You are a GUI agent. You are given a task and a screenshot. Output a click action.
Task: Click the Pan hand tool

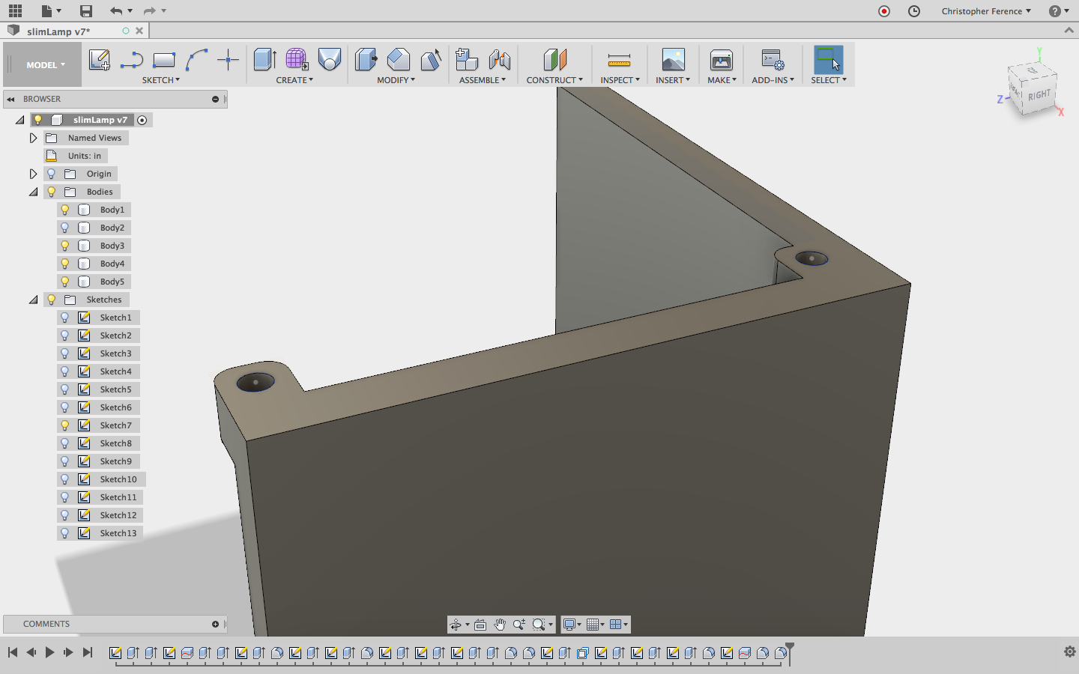click(x=500, y=625)
